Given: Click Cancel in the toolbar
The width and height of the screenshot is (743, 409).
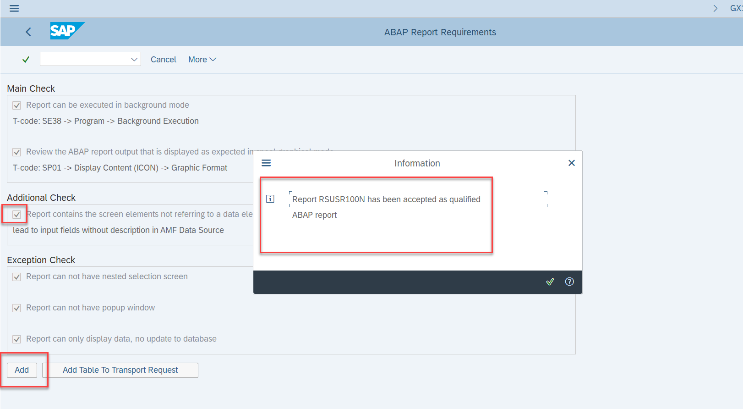Looking at the screenshot, I should 164,60.
